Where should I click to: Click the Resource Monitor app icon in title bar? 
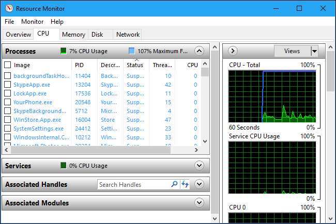8,8
